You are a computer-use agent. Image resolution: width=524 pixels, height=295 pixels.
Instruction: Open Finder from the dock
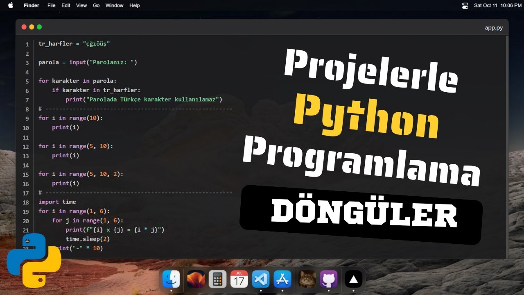pos(171,279)
